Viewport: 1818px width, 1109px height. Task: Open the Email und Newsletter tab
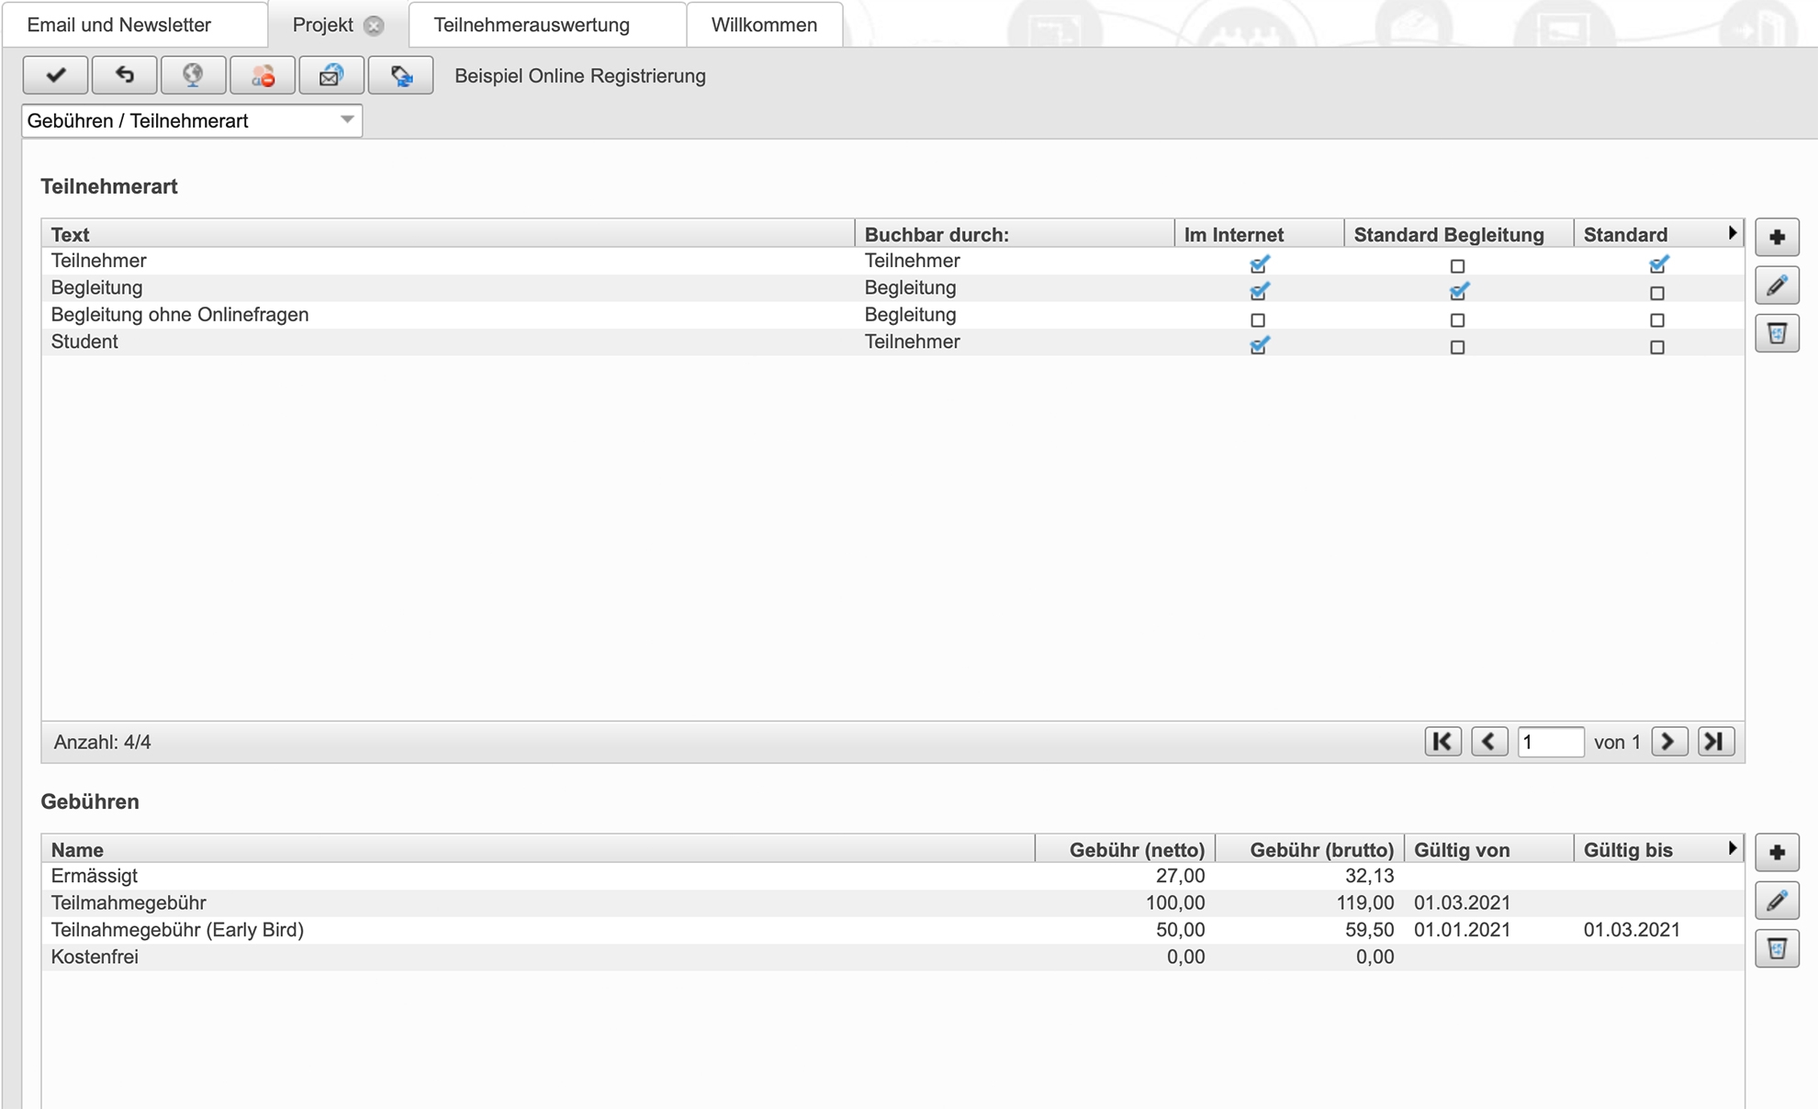(119, 25)
